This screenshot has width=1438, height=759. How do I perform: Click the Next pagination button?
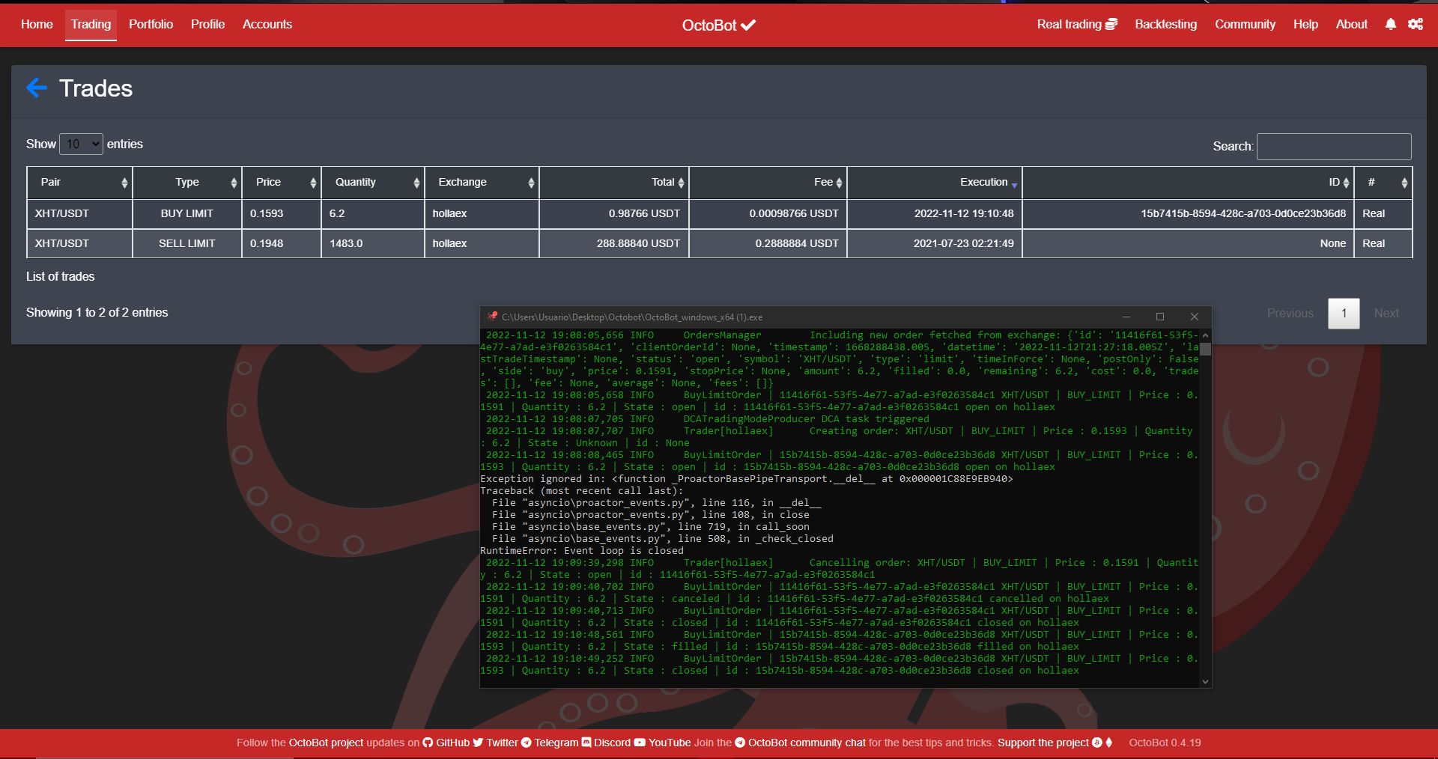pyautogui.click(x=1386, y=313)
